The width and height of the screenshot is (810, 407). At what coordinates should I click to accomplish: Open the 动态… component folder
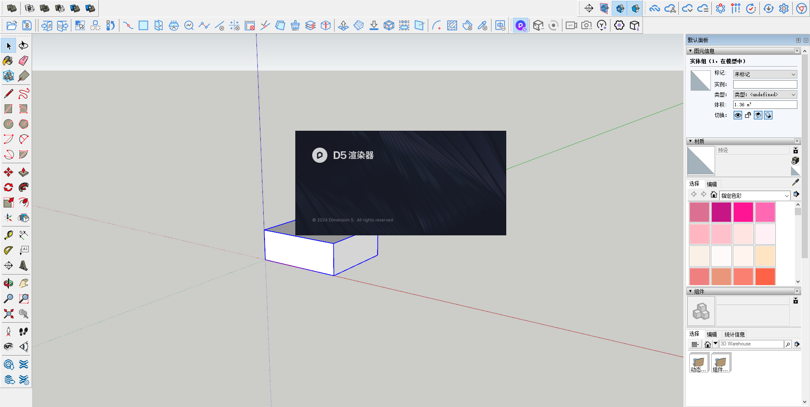(x=699, y=363)
